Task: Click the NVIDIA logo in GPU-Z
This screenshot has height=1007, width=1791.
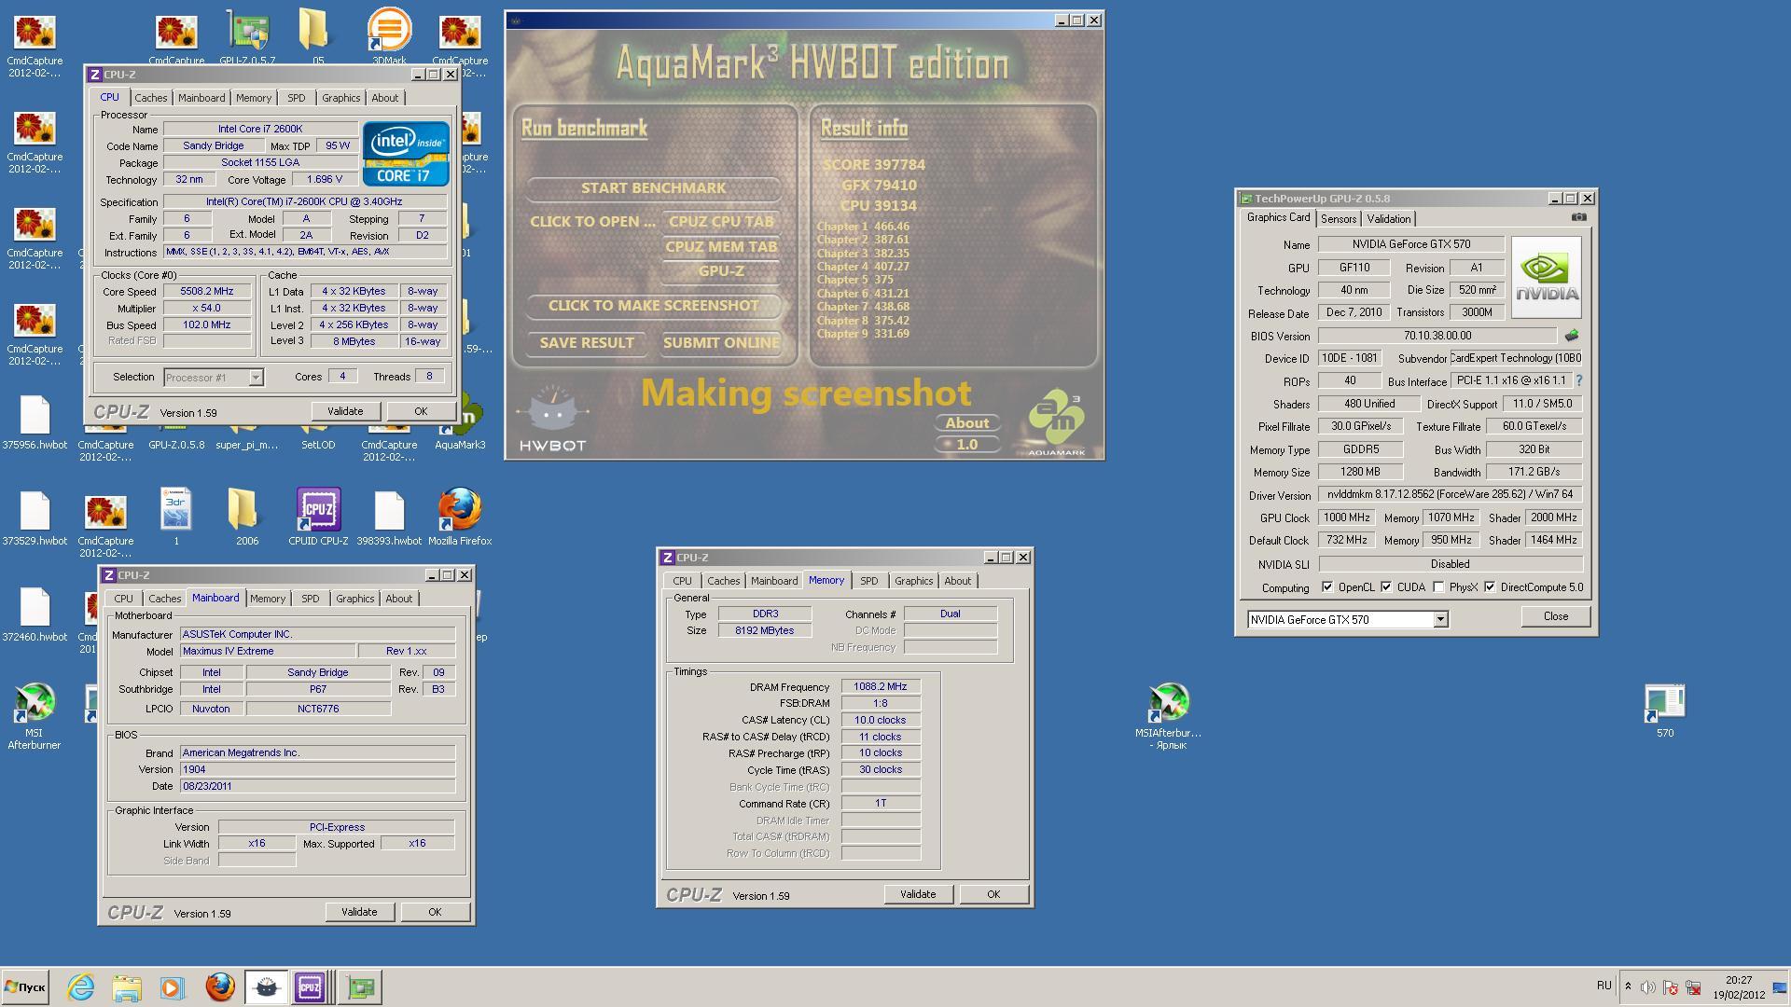Action: pyautogui.click(x=1546, y=277)
